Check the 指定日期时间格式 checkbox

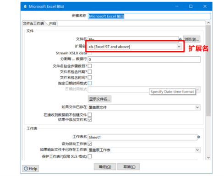click(x=90, y=83)
